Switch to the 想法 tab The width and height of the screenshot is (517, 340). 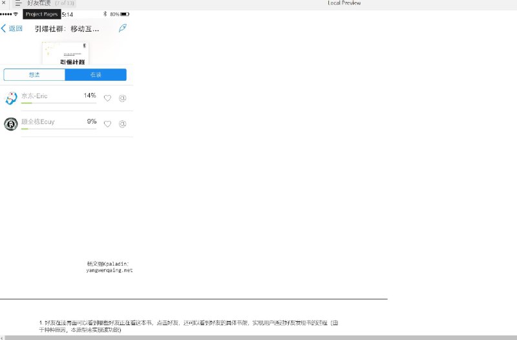pyautogui.click(x=34, y=75)
